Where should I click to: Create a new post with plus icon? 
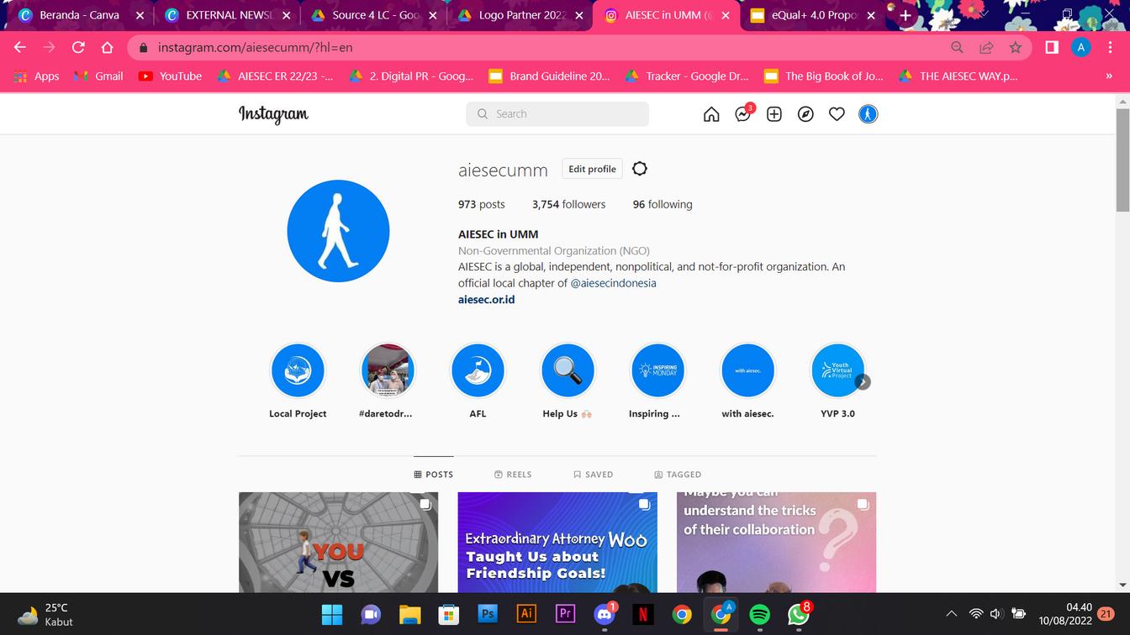774,114
